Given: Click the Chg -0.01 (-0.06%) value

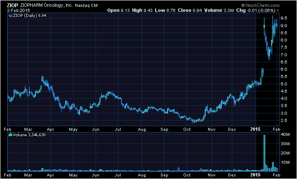Looking at the screenshot, I should 256,11.
